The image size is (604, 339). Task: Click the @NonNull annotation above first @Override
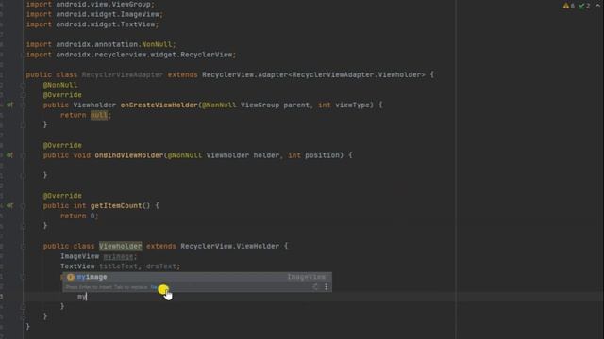point(60,85)
